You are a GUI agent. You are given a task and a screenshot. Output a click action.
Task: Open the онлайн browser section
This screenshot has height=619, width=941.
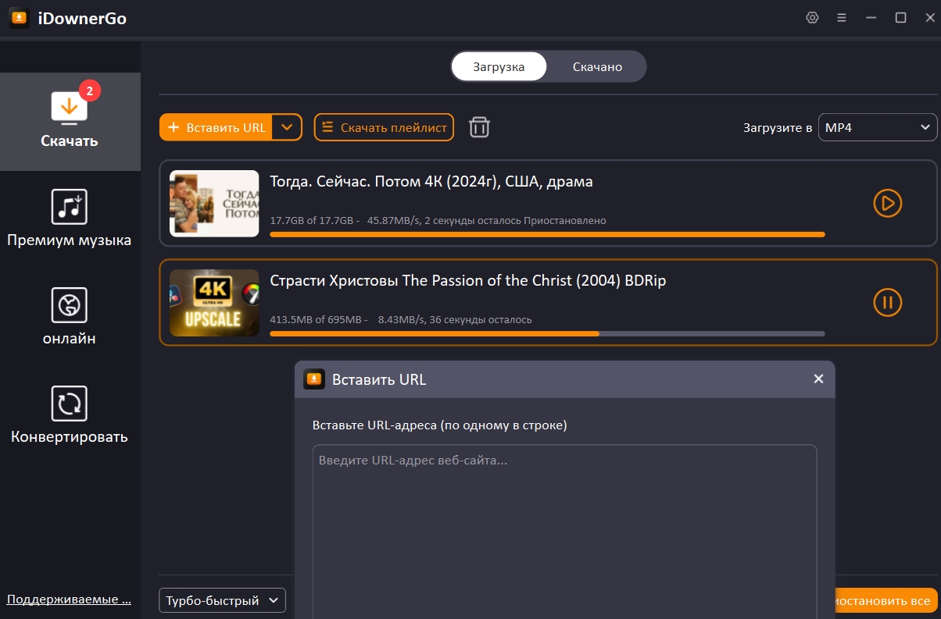click(x=70, y=317)
